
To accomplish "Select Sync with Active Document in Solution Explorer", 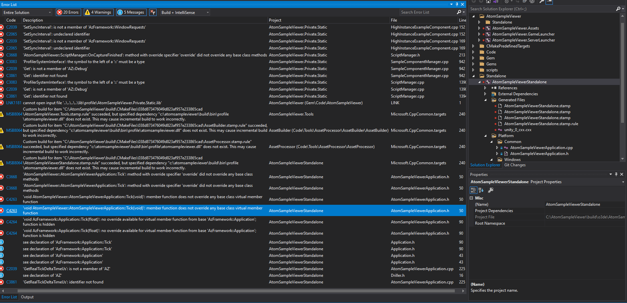I will (518, 2).
